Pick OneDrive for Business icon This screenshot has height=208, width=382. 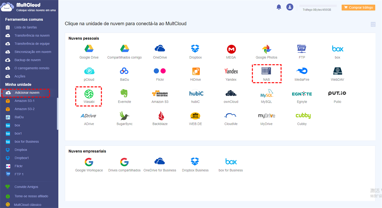click(160, 162)
